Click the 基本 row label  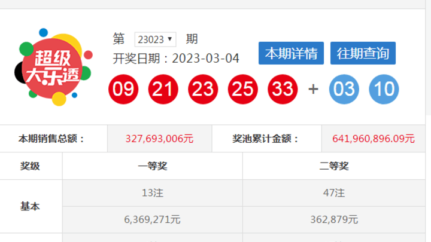(30, 206)
